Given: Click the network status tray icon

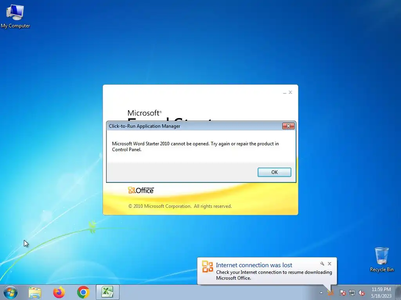Looking at the screenshot, I should click(x=352, y=293).
